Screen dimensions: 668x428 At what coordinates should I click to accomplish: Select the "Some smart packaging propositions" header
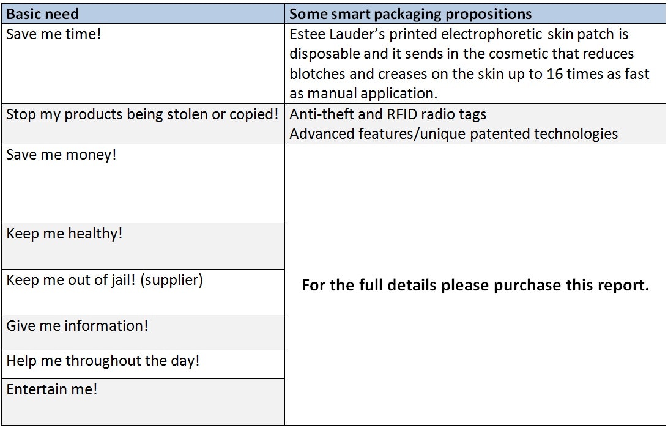tap(410, 13)
